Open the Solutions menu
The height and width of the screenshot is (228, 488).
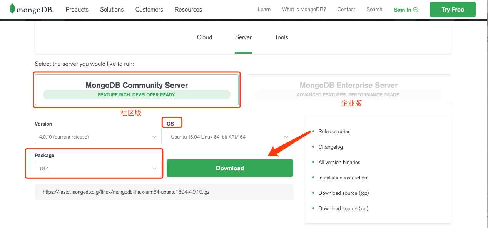[112, 9]
